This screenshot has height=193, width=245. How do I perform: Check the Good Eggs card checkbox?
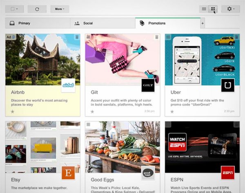[x=88, y=124]
